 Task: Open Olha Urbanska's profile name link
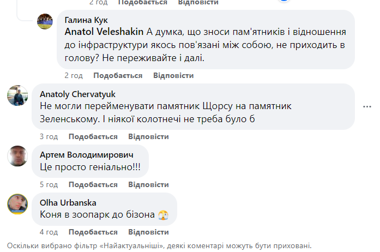tap(68, 203)
